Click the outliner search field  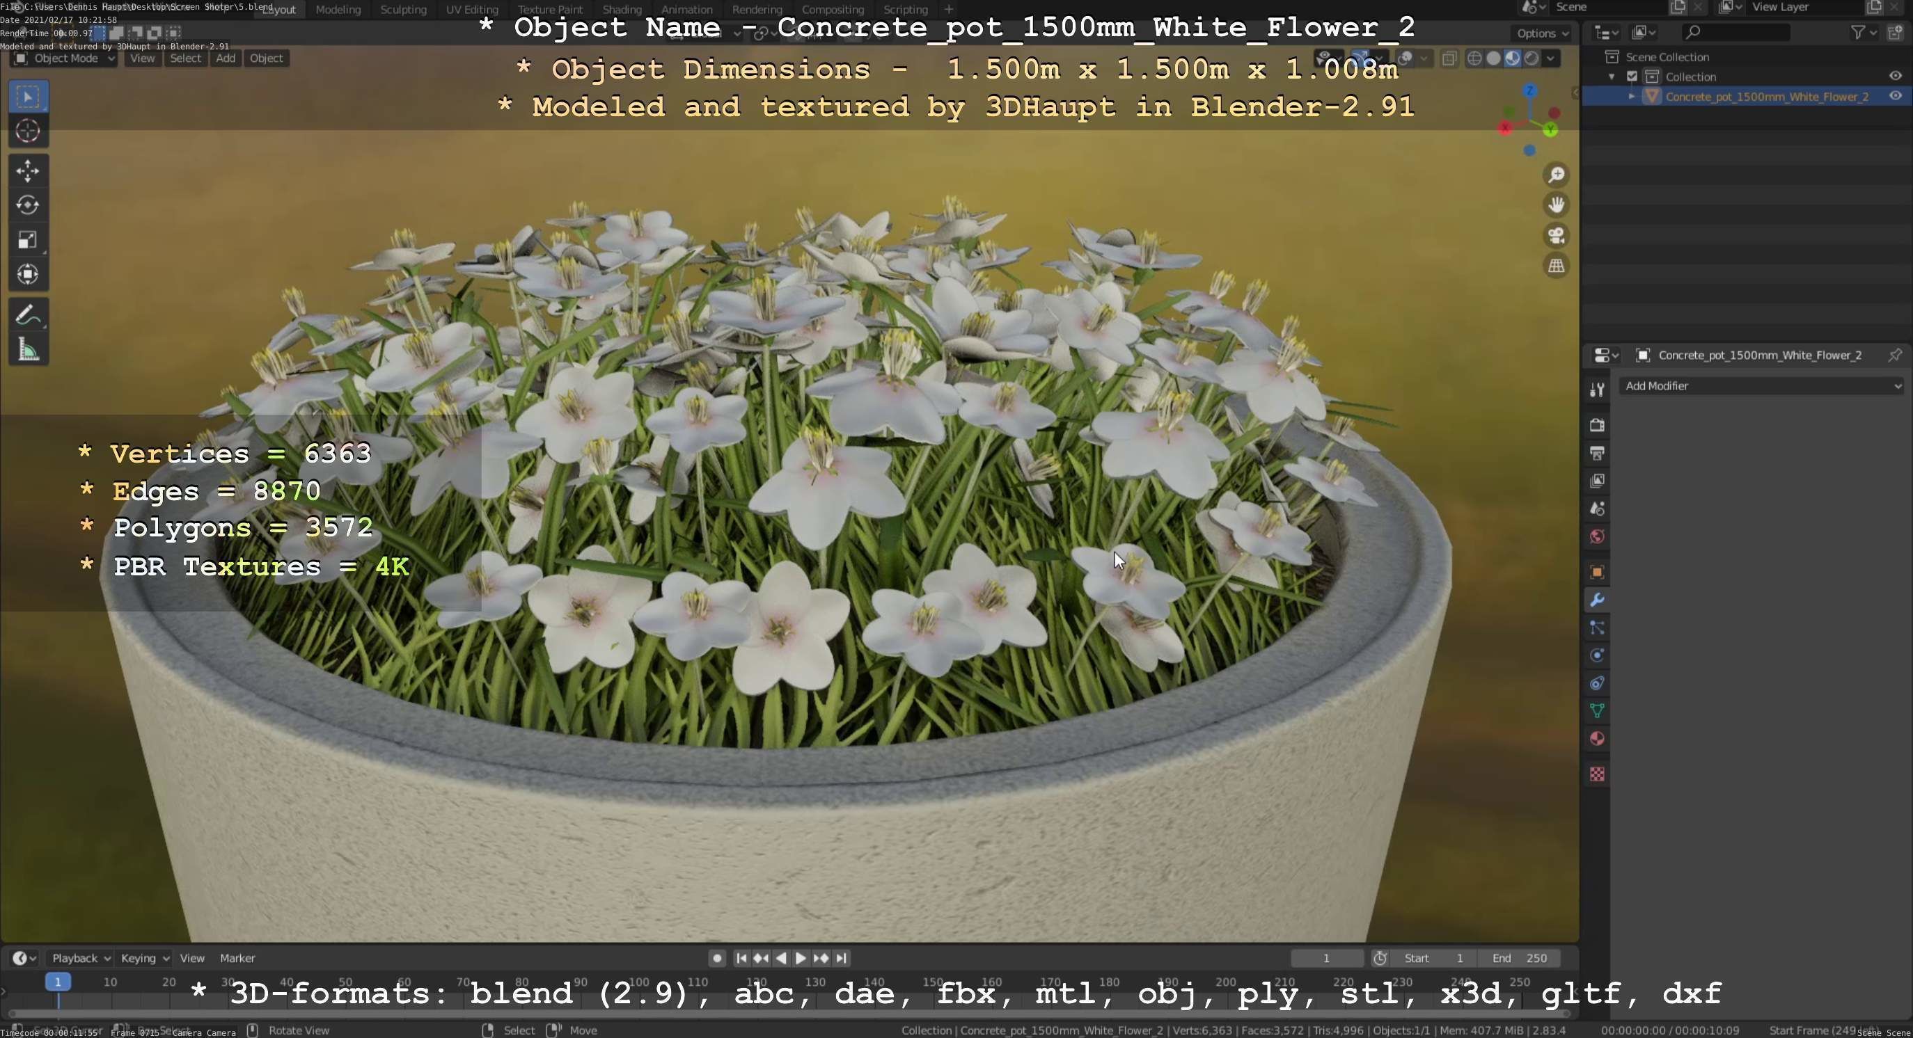pyautogui.click(x=1735, y=32)
